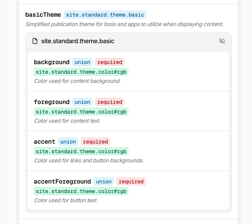Click the description 'Color used for content background.'
Viewport: 252px width, 224px height.
(77, 81)
